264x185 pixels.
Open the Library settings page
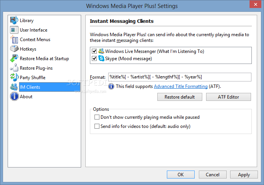coord(27,20)
